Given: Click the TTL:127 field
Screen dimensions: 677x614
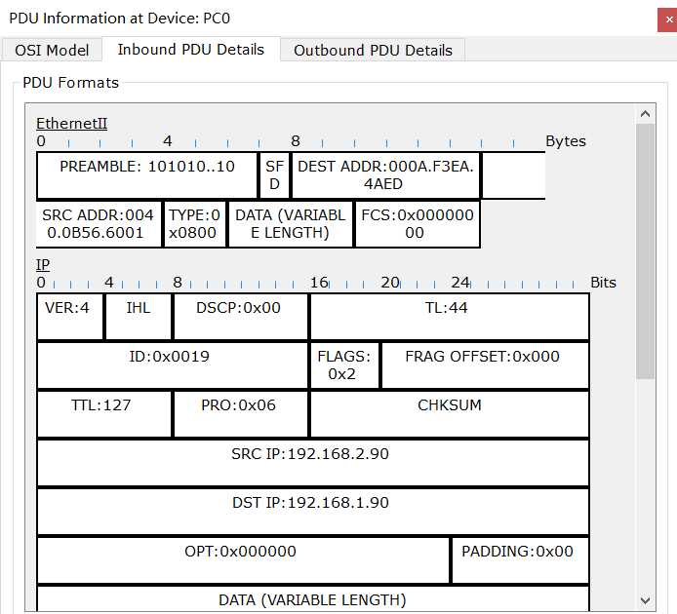Looking at the screenshot, I should [104, 414].
